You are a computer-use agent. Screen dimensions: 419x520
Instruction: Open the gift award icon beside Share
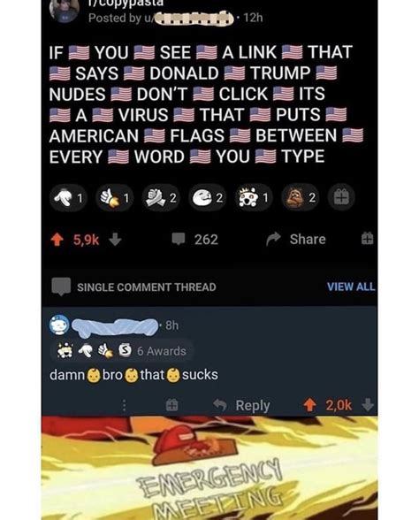(367, 239)
